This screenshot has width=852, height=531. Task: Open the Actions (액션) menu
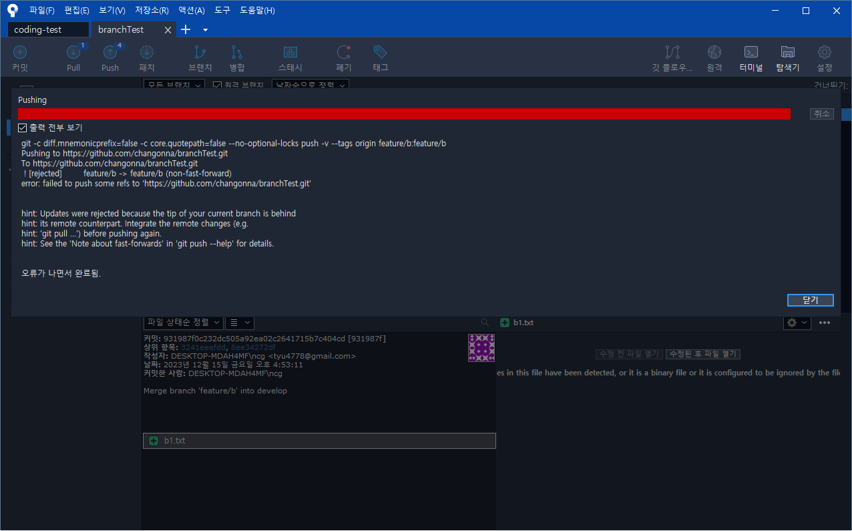coord(192,11)
